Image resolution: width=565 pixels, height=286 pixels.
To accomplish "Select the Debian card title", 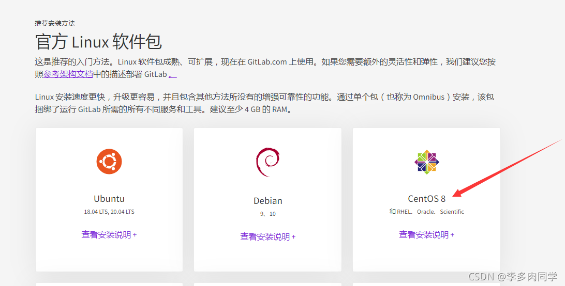I will [267, 201].
